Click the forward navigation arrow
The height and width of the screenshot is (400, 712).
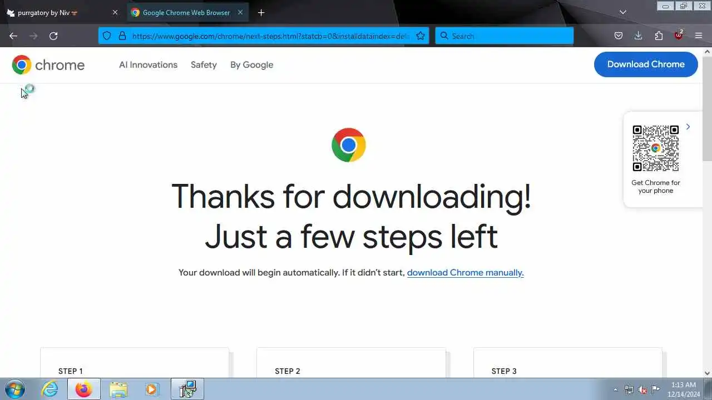point(33,36)
